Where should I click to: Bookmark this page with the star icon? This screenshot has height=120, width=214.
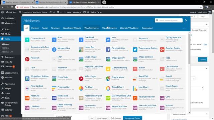click(201, 7)
